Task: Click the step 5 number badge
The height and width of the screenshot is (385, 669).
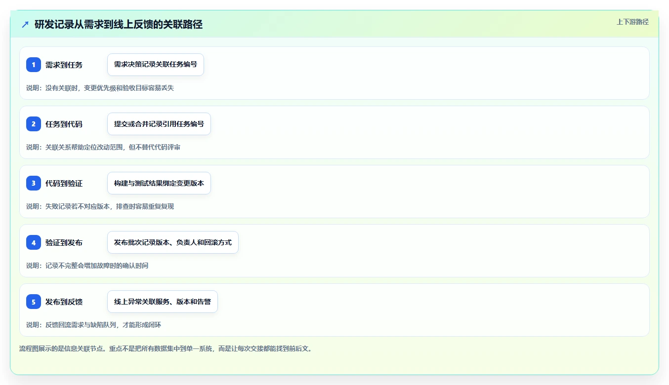Action: point(34,302)
